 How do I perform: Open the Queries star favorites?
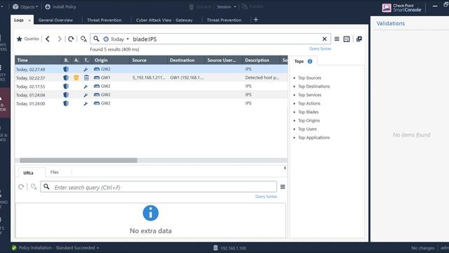pyautogui.click(x=27, y=39)
